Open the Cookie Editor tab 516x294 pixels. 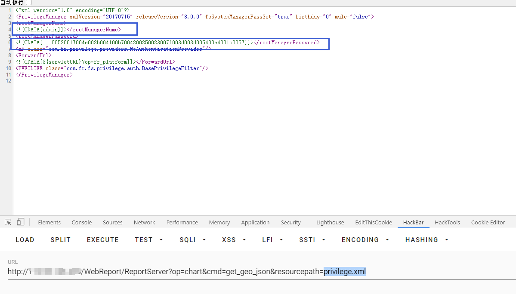488,223
